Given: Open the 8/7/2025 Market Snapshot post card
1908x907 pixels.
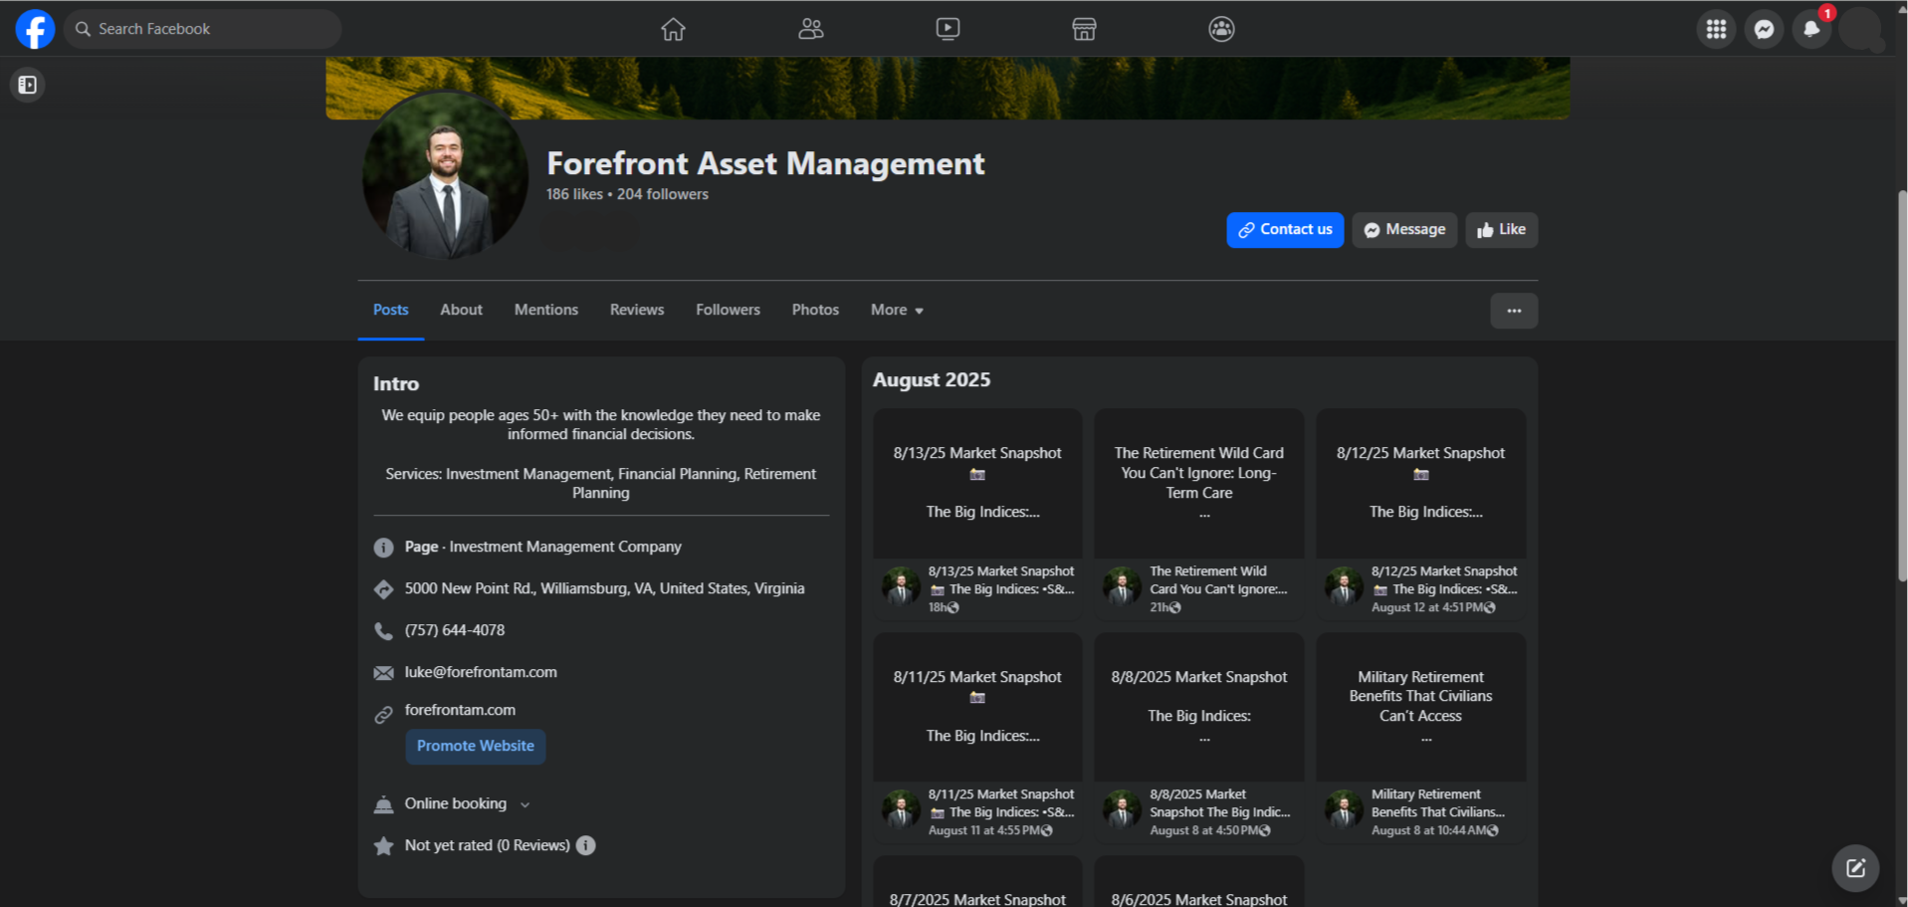Looking at the screenshot, I should coord(977,882).
